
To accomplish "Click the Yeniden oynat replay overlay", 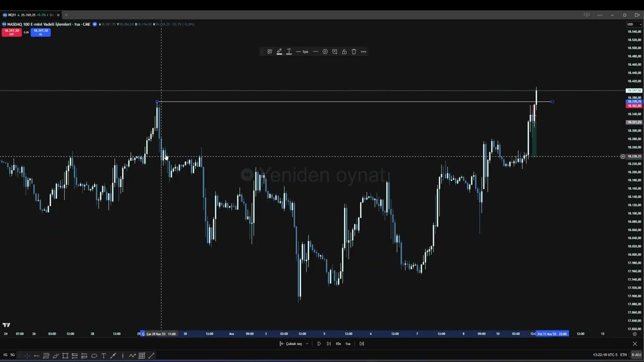I will point(313,175).
